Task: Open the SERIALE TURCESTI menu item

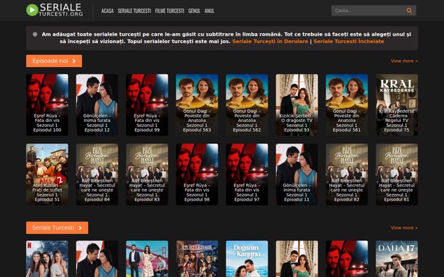Action: (x=134, y=10)
